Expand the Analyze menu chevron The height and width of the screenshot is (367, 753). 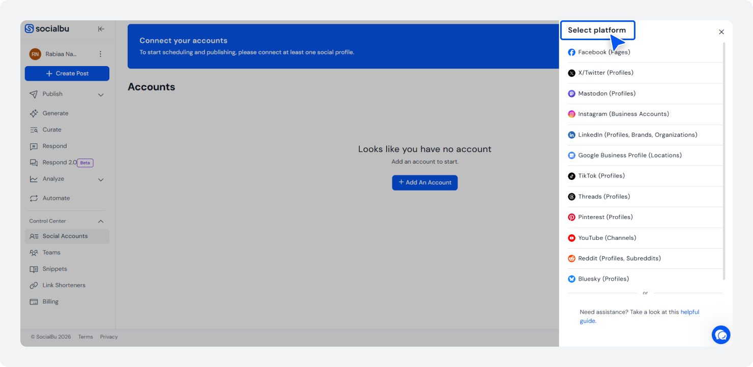[x=101, y=179]
